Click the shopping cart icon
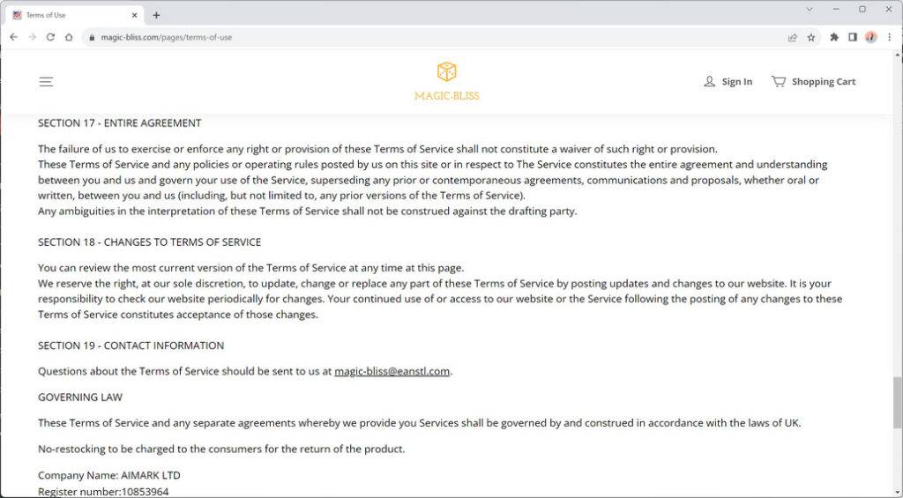Viewport: 903px width, 498px height. tap(778, 81)
